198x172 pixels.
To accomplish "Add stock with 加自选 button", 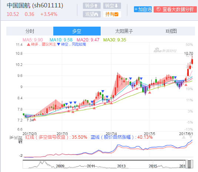I will [x=143, y=9].
